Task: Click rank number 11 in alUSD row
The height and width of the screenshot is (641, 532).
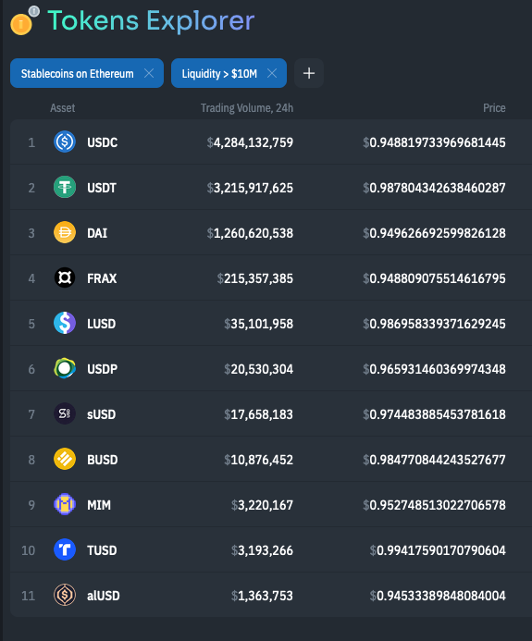Action: pos(28,596)
